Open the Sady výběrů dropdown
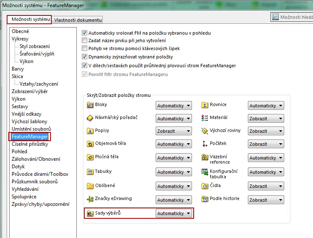Screen dimensions: 313x238 (174, 213)
